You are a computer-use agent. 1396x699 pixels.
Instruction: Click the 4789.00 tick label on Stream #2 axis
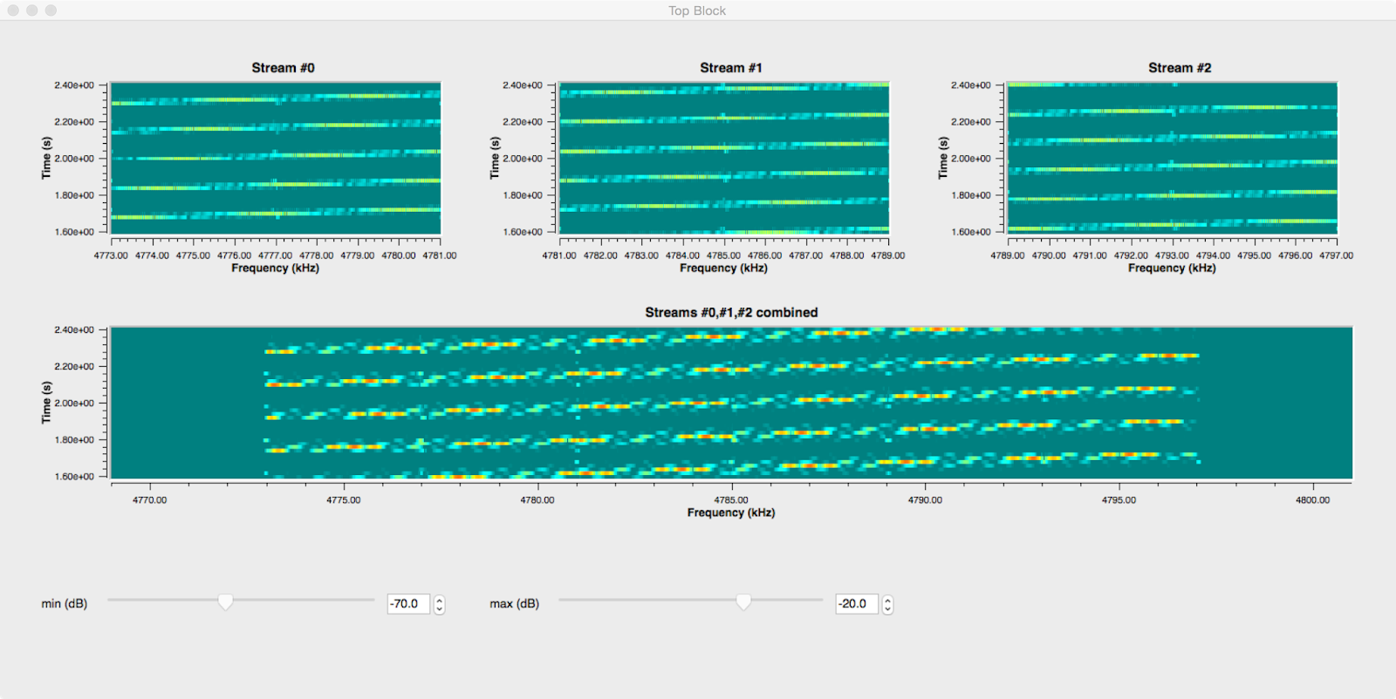pyautogui.click(x=1008, y=255)
